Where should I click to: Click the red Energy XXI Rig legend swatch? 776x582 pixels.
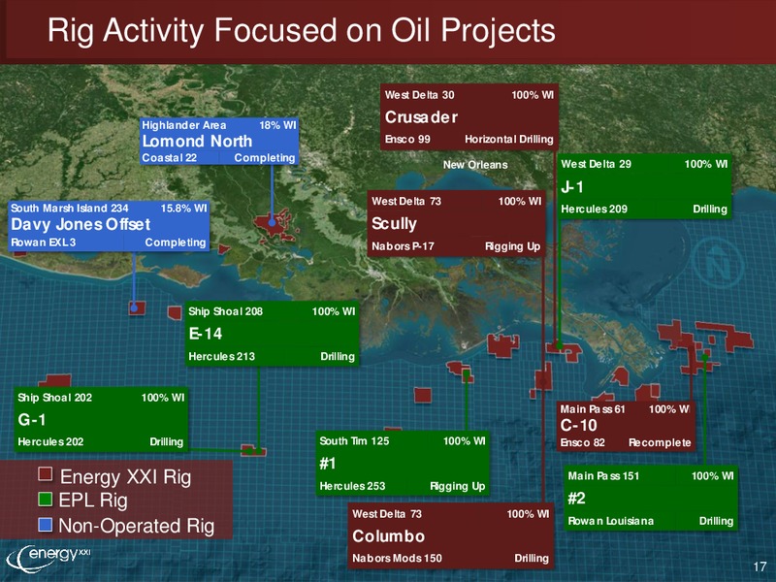coord(45,474)
